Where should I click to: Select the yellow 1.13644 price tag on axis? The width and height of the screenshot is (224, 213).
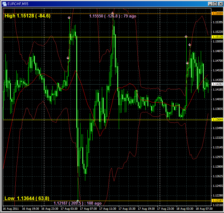pos(217,120)
